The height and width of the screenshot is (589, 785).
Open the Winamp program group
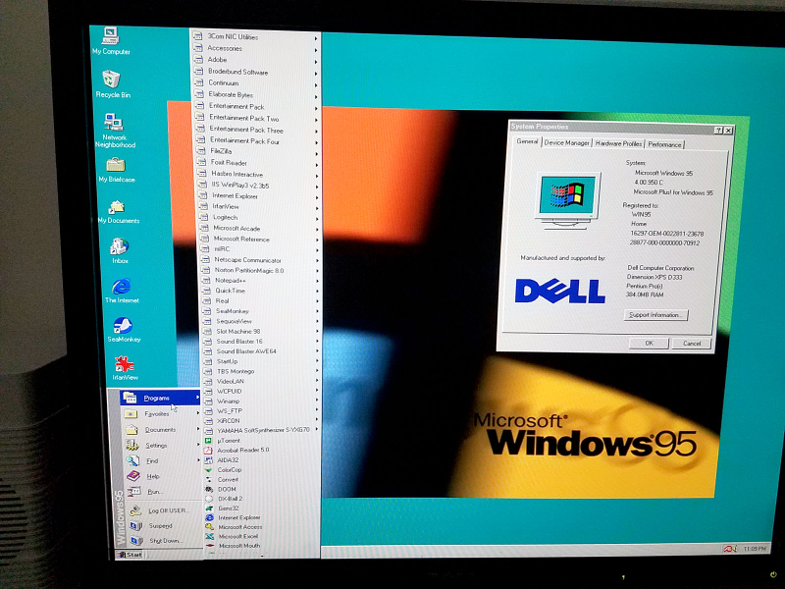pos(260,402)
